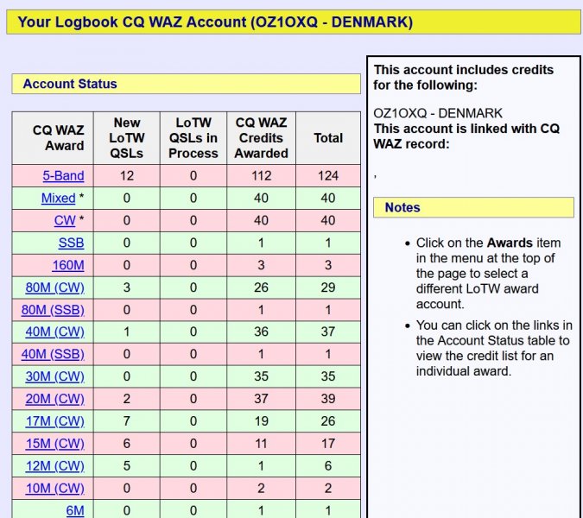Viewport: 583px width, 518px height.
Task: Open the 160M award link
Action: pyautogui.click(x=68, y=265)
